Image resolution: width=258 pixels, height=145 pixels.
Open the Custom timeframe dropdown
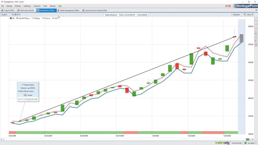coord(7,15)
